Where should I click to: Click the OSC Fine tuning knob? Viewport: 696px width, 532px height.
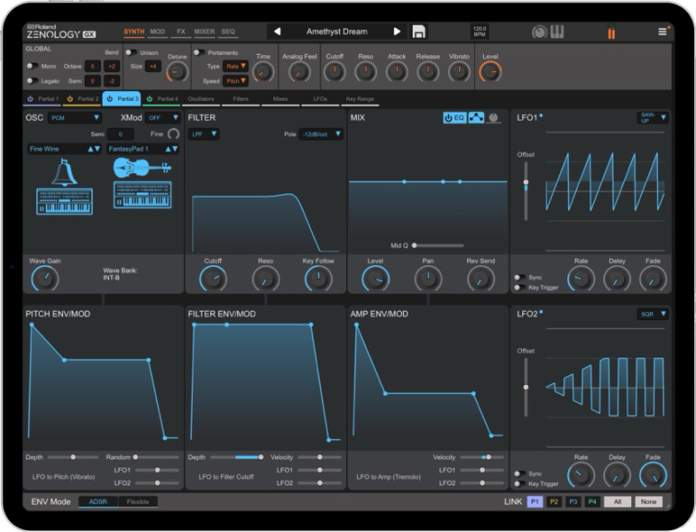click(x=174, y=134)
